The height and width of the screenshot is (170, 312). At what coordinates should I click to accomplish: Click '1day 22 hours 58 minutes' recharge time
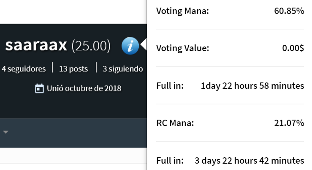[x=252, y=86]
